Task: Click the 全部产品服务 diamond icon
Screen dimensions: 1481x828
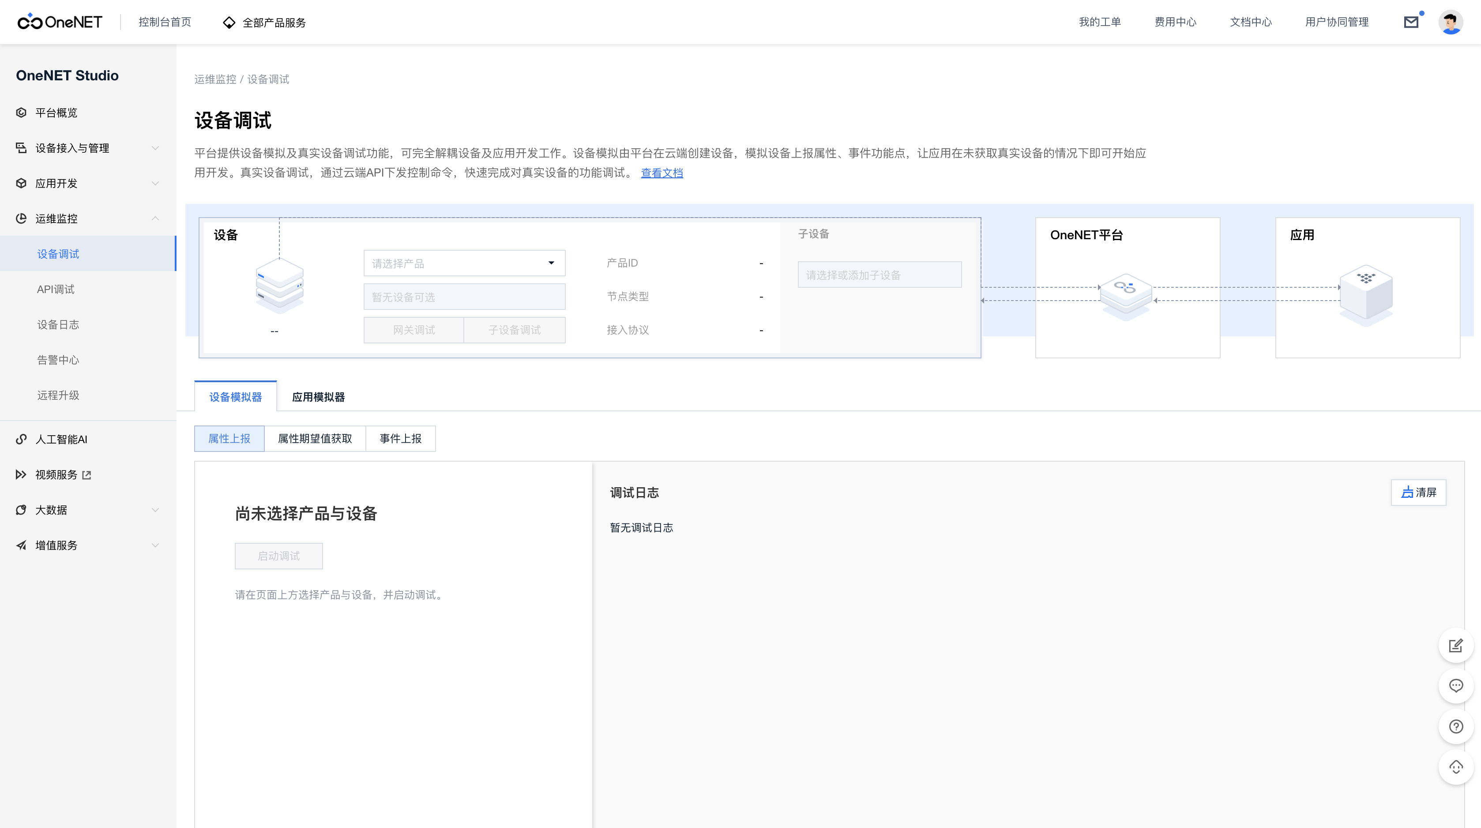Action: pos(229,23)
